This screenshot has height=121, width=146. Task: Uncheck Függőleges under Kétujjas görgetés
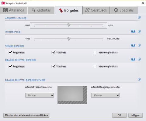tap(10, 53)
